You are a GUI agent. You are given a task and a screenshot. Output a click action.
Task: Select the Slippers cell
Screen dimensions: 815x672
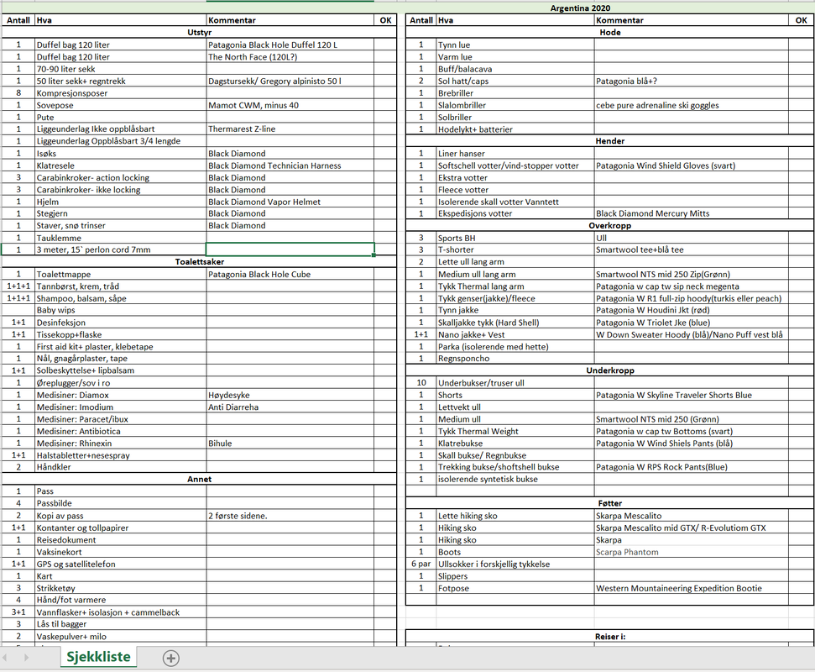(515, 575)
